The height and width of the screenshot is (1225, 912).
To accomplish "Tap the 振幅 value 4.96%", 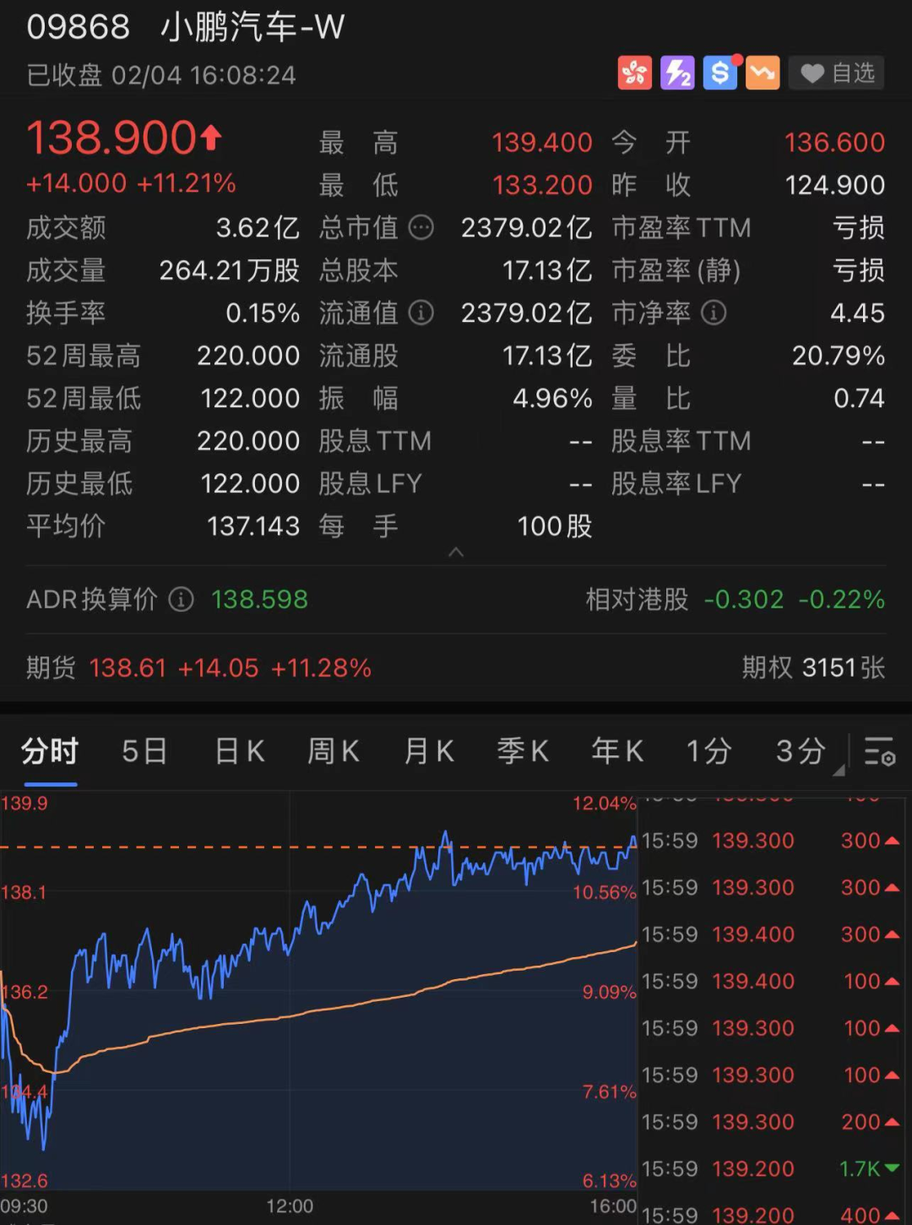I will tap(552, 399).
